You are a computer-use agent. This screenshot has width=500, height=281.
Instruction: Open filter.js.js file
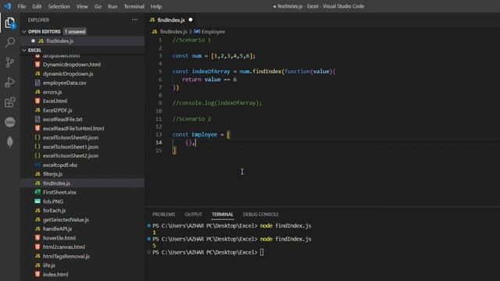click(52, 174)
